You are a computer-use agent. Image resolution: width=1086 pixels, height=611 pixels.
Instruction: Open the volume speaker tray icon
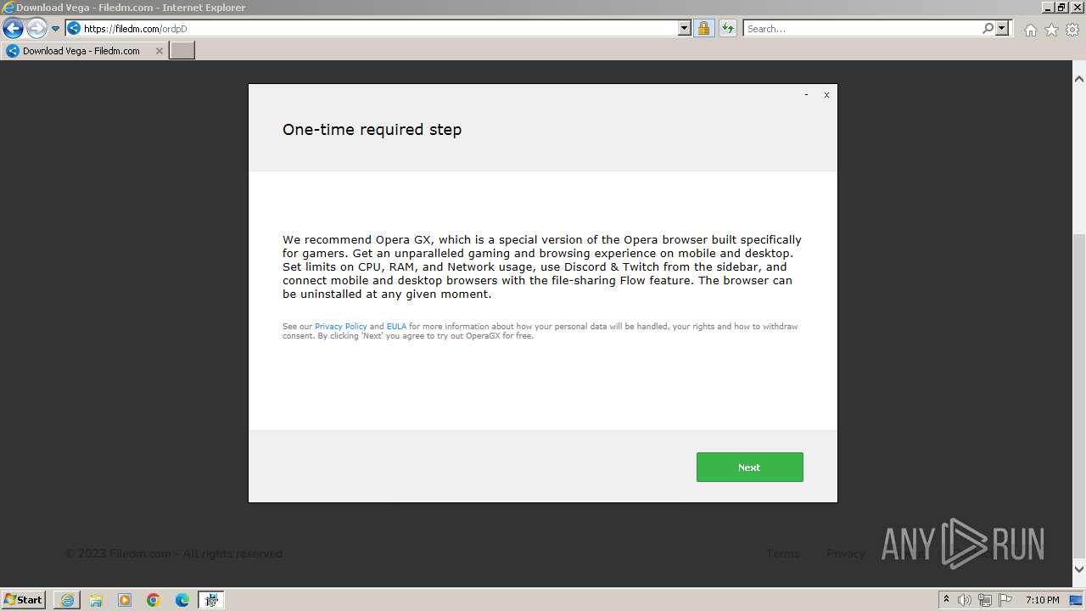coord(965,600)
